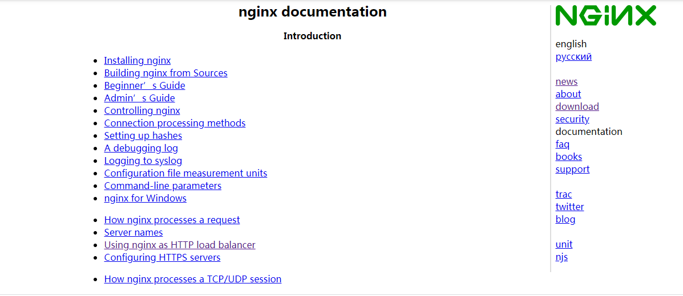Open the Installing nginx link
This screenshot has width=683, height=296.
click(x=137, y=60)
